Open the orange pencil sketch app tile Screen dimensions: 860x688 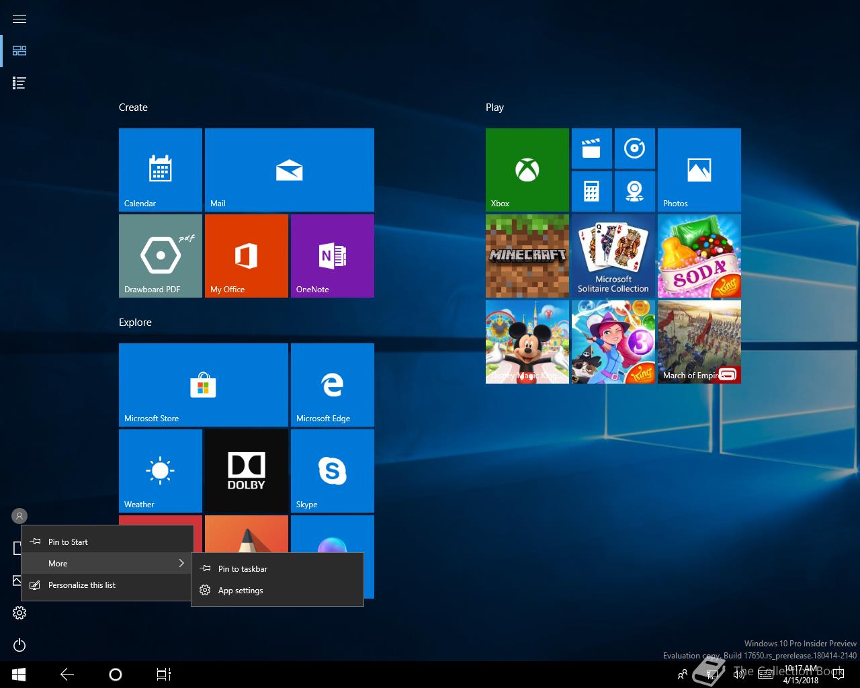tap(247, 533)
